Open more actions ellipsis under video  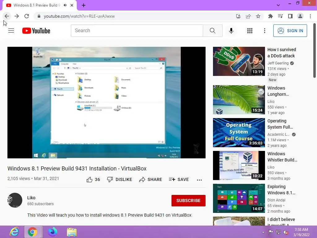199,180
